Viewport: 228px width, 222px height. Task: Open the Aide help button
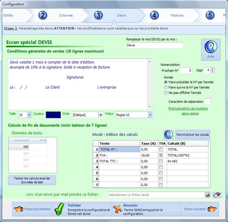click(211, 49)
